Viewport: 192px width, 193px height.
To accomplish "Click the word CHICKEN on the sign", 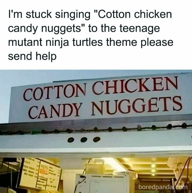I will tap(135, 86).
